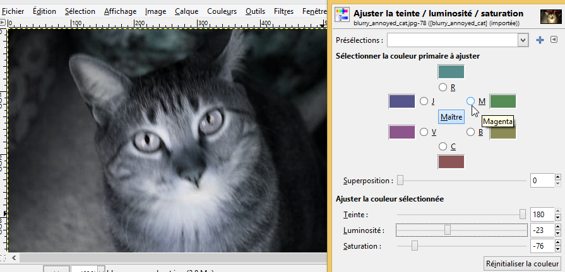Open the Édition menu
The height and width of the screenshot is (272, 565).
44,11
